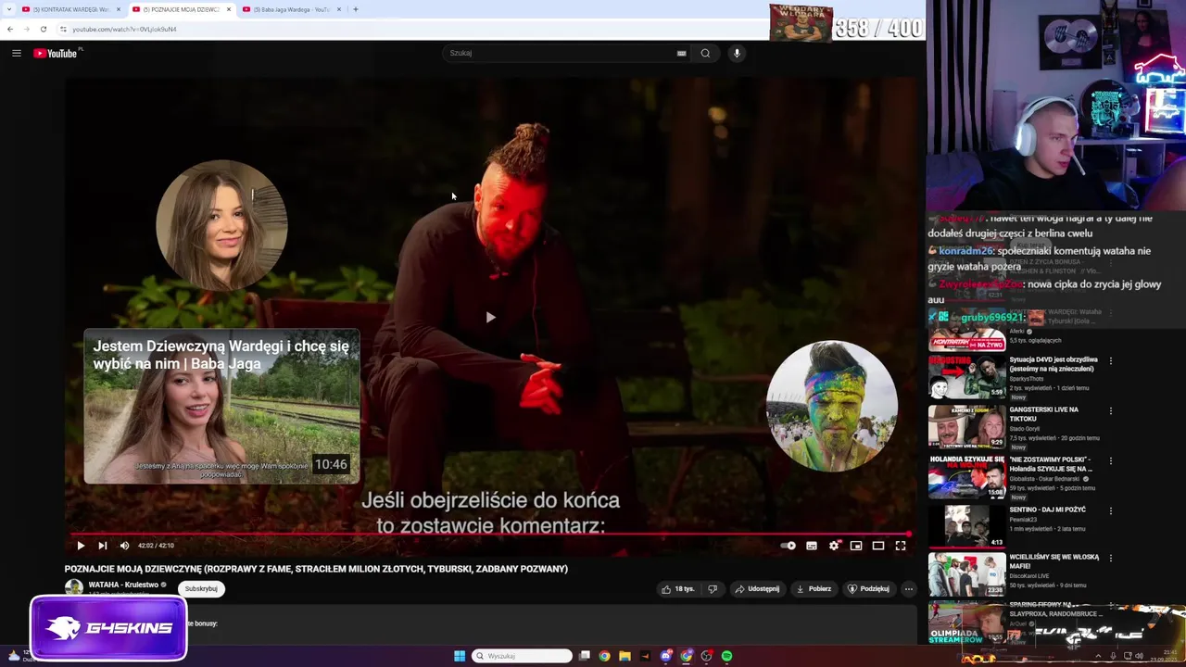
Task: Open SENTINO - DAJ MI POŻYĆ video
Action: [1047, 510]
